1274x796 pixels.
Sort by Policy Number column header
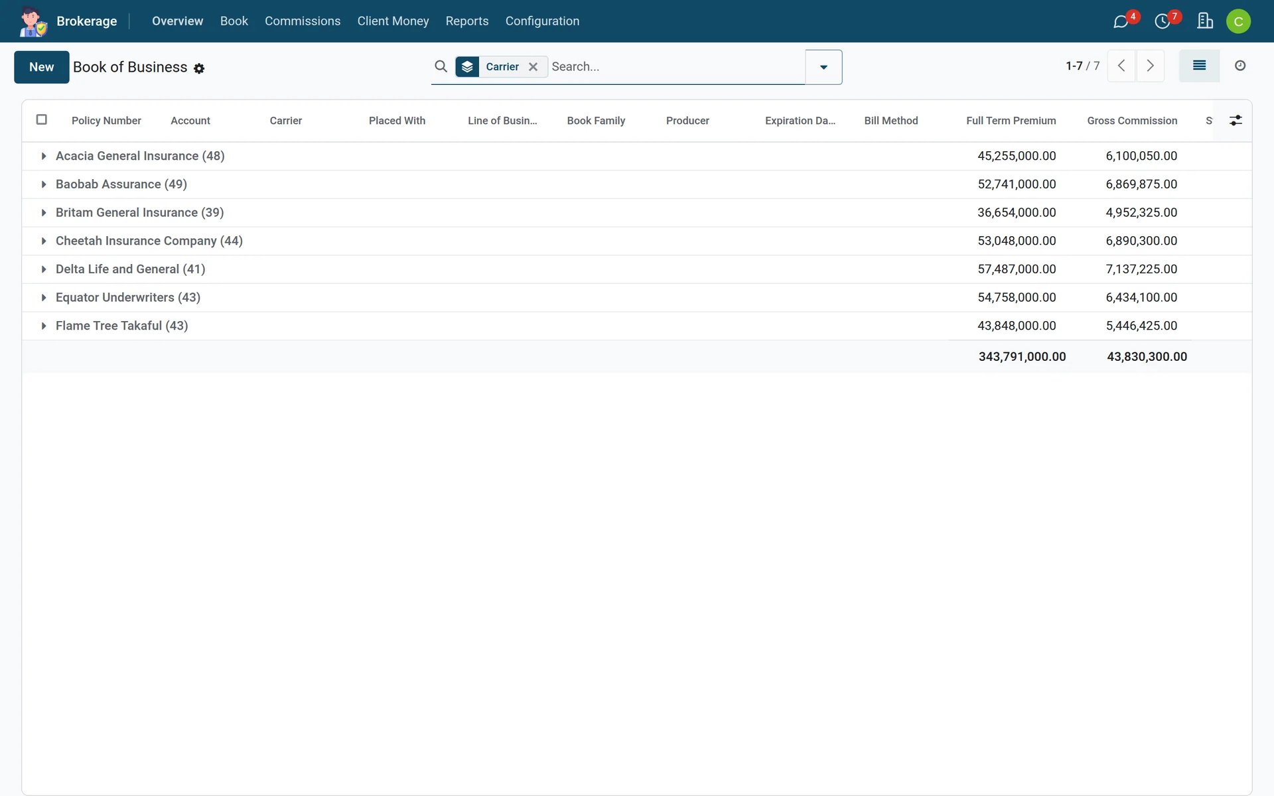[106, 121]
